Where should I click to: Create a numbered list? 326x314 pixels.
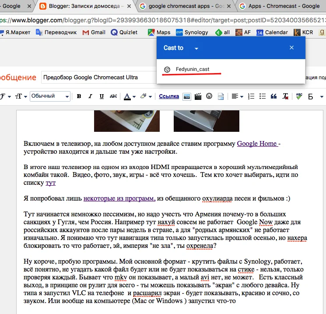point(251,96)
